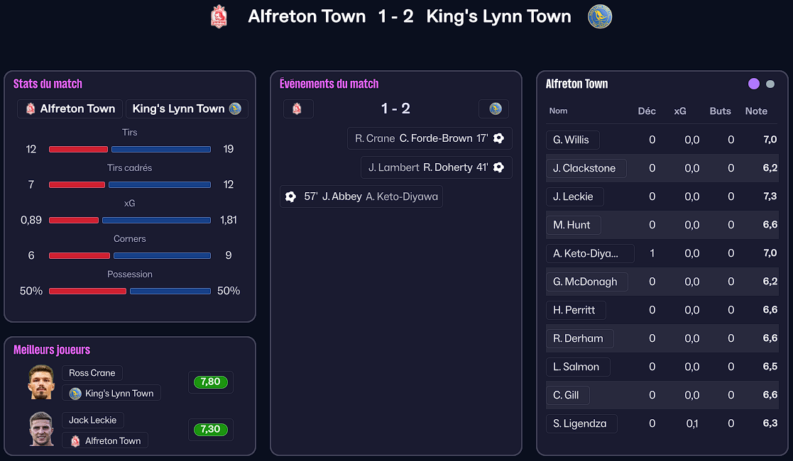Click C. Forde-Brown goal scorer name
The height and width of the screenshot is (461, 793).
(435, 138)
